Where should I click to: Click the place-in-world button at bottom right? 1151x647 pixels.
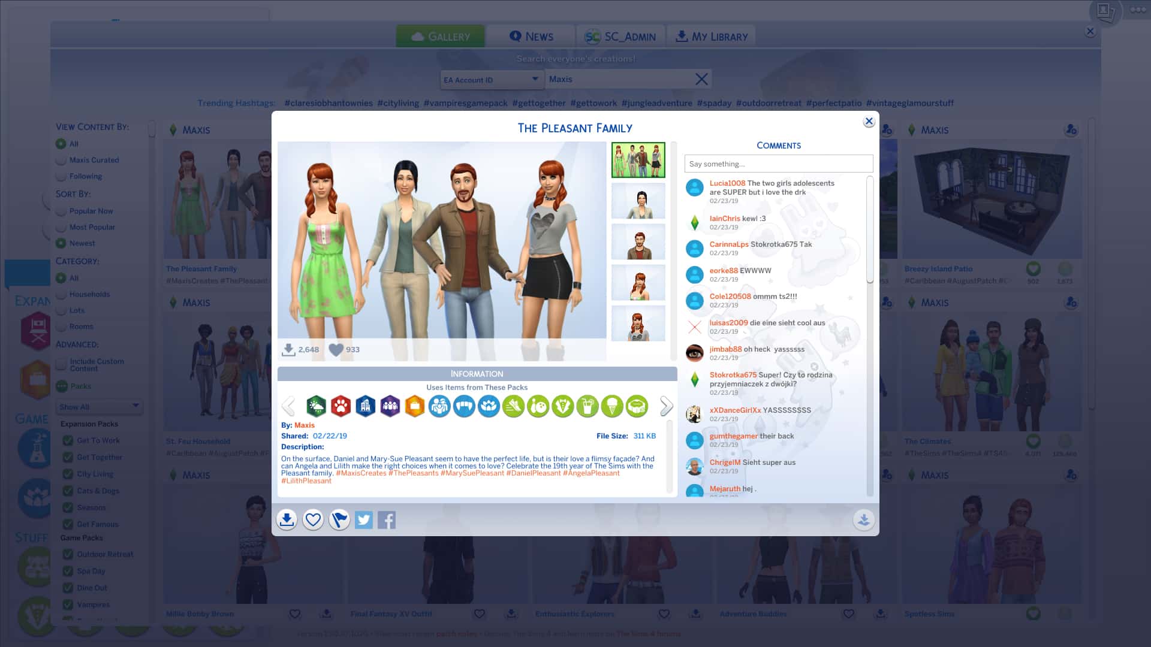pos(863,519)
